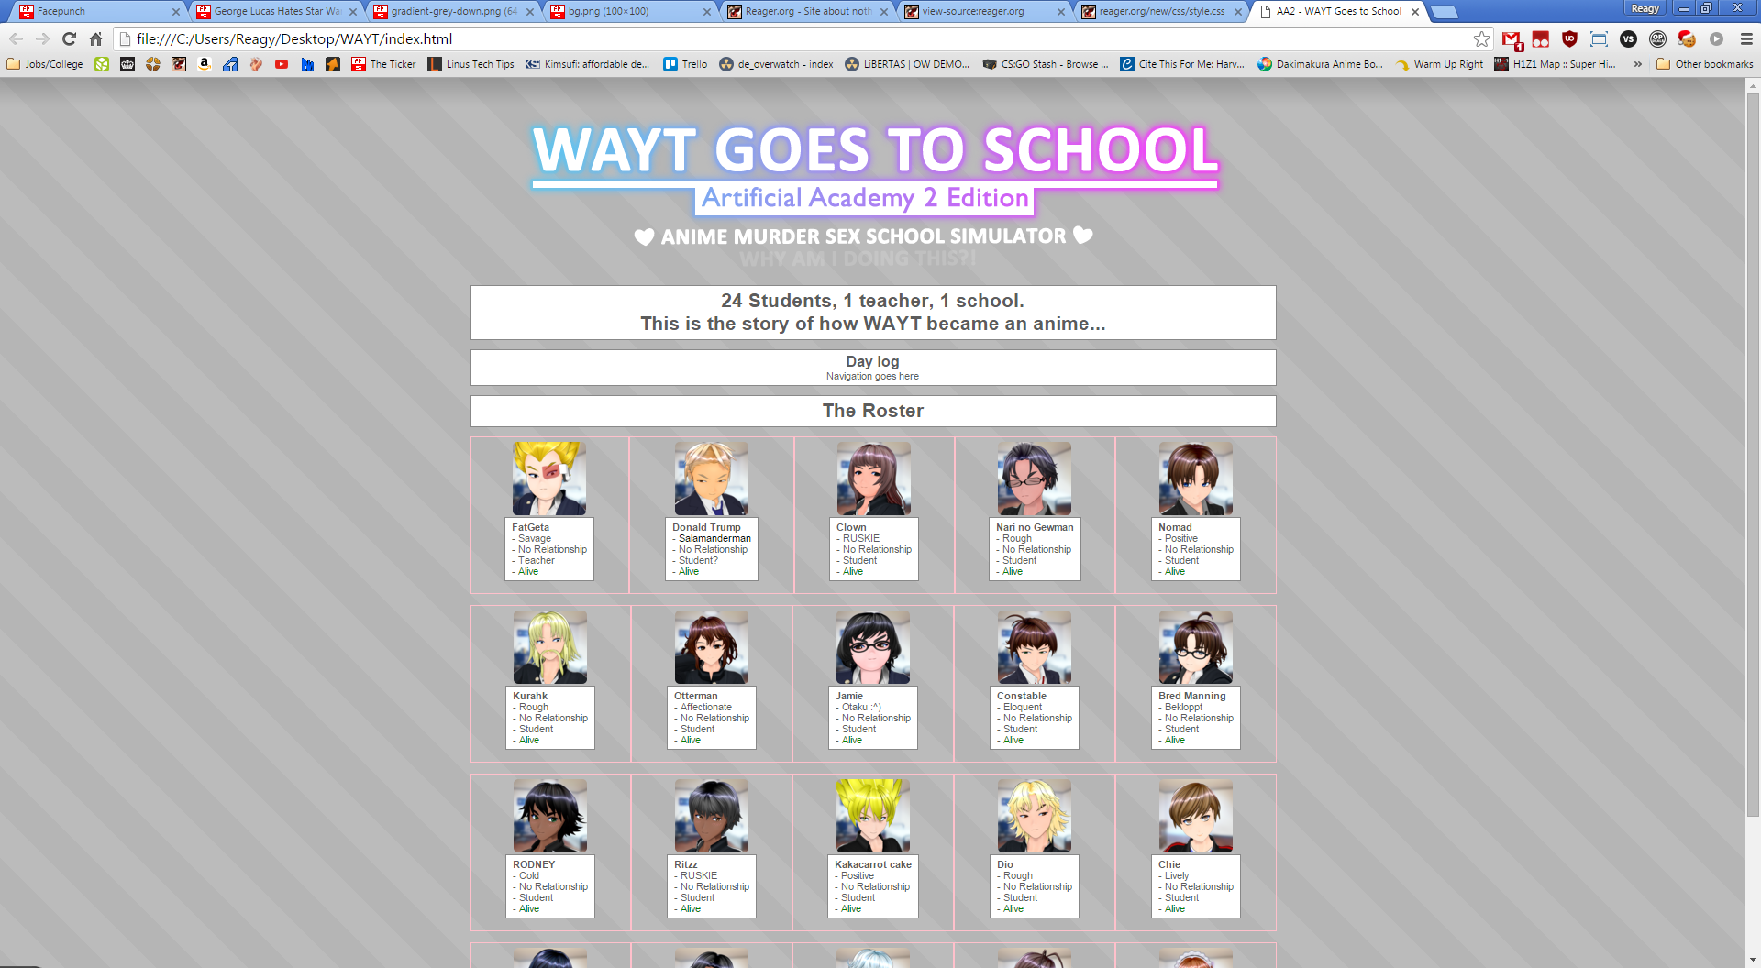Click Nomad's portrait thumbnail
This screenshot has height=968, width=1761.
(1196, 478)
